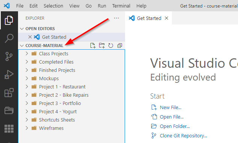The width and height of the screenshot is (238, 143).
Task: Open the Extensions view
Action: click(9, 93)
